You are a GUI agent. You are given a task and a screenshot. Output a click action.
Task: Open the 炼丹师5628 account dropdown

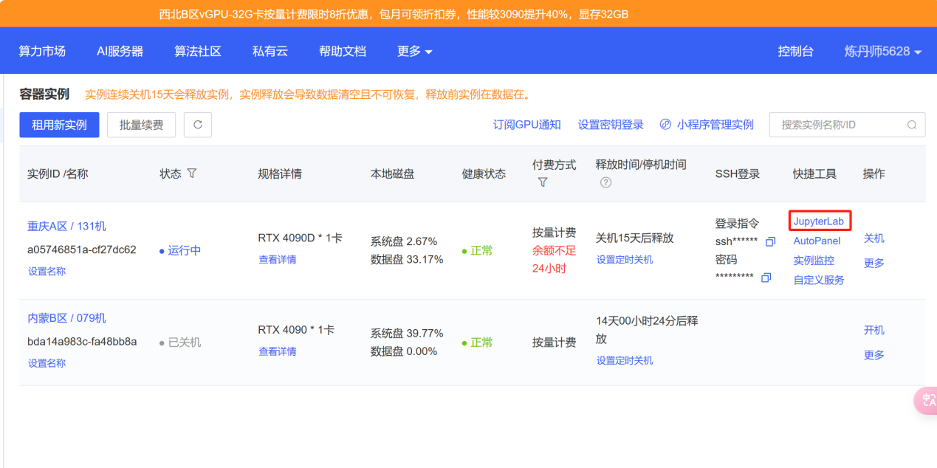(x=882, y=52)
